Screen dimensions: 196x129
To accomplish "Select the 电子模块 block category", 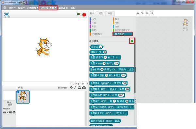I will pyautogui.click(x=122, y=34).
